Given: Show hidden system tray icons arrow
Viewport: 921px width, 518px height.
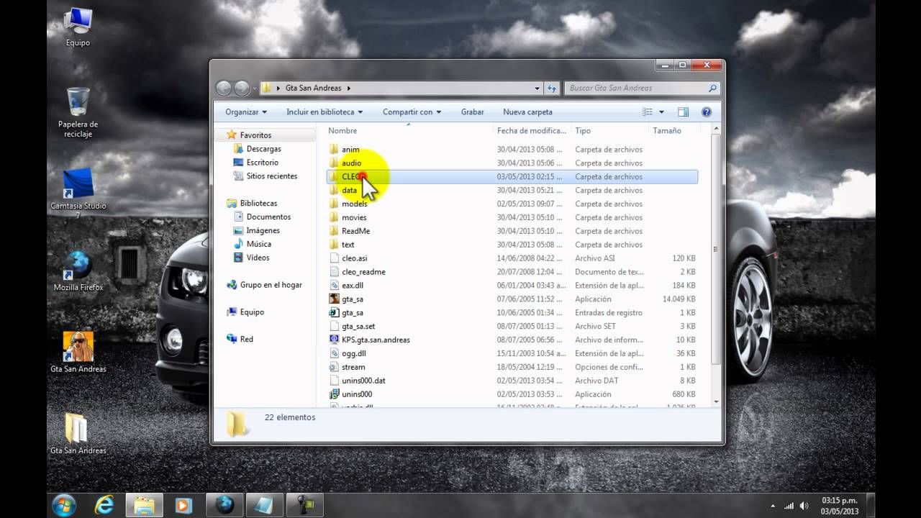Looking at the screenshot, I should (773, 506).
